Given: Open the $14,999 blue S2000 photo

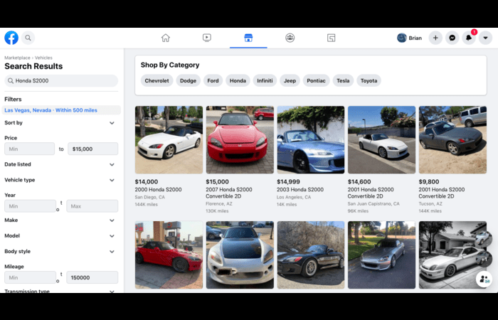Looking at the screenshot, I should coord(311,139).
